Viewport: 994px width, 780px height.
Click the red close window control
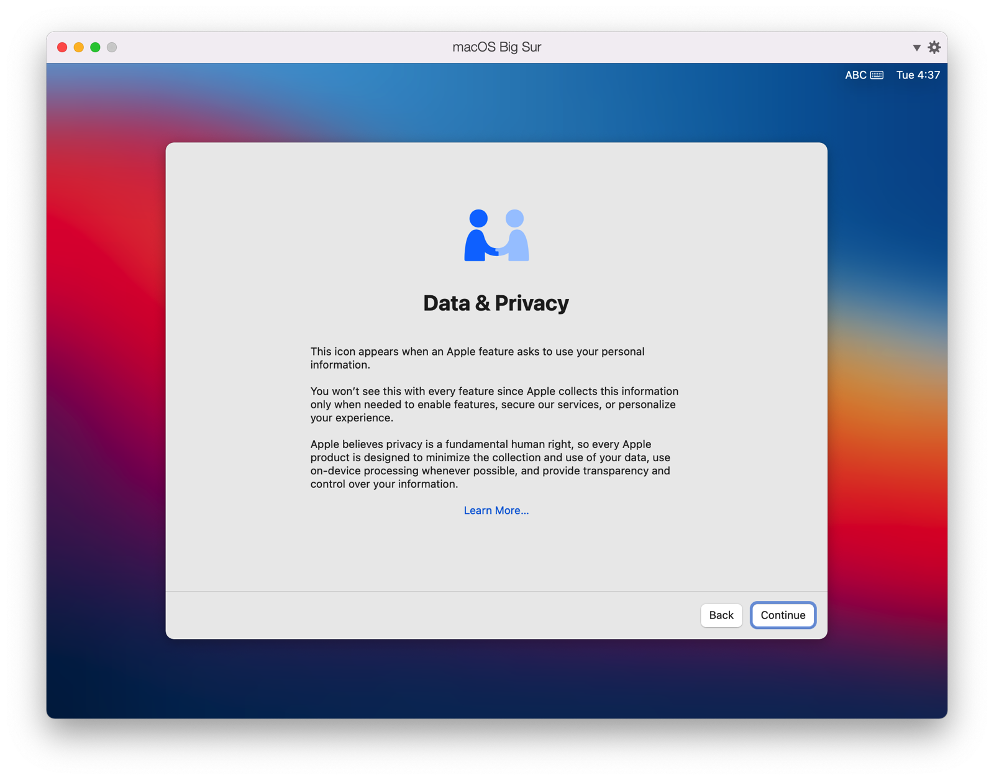[x=61, y=47]
